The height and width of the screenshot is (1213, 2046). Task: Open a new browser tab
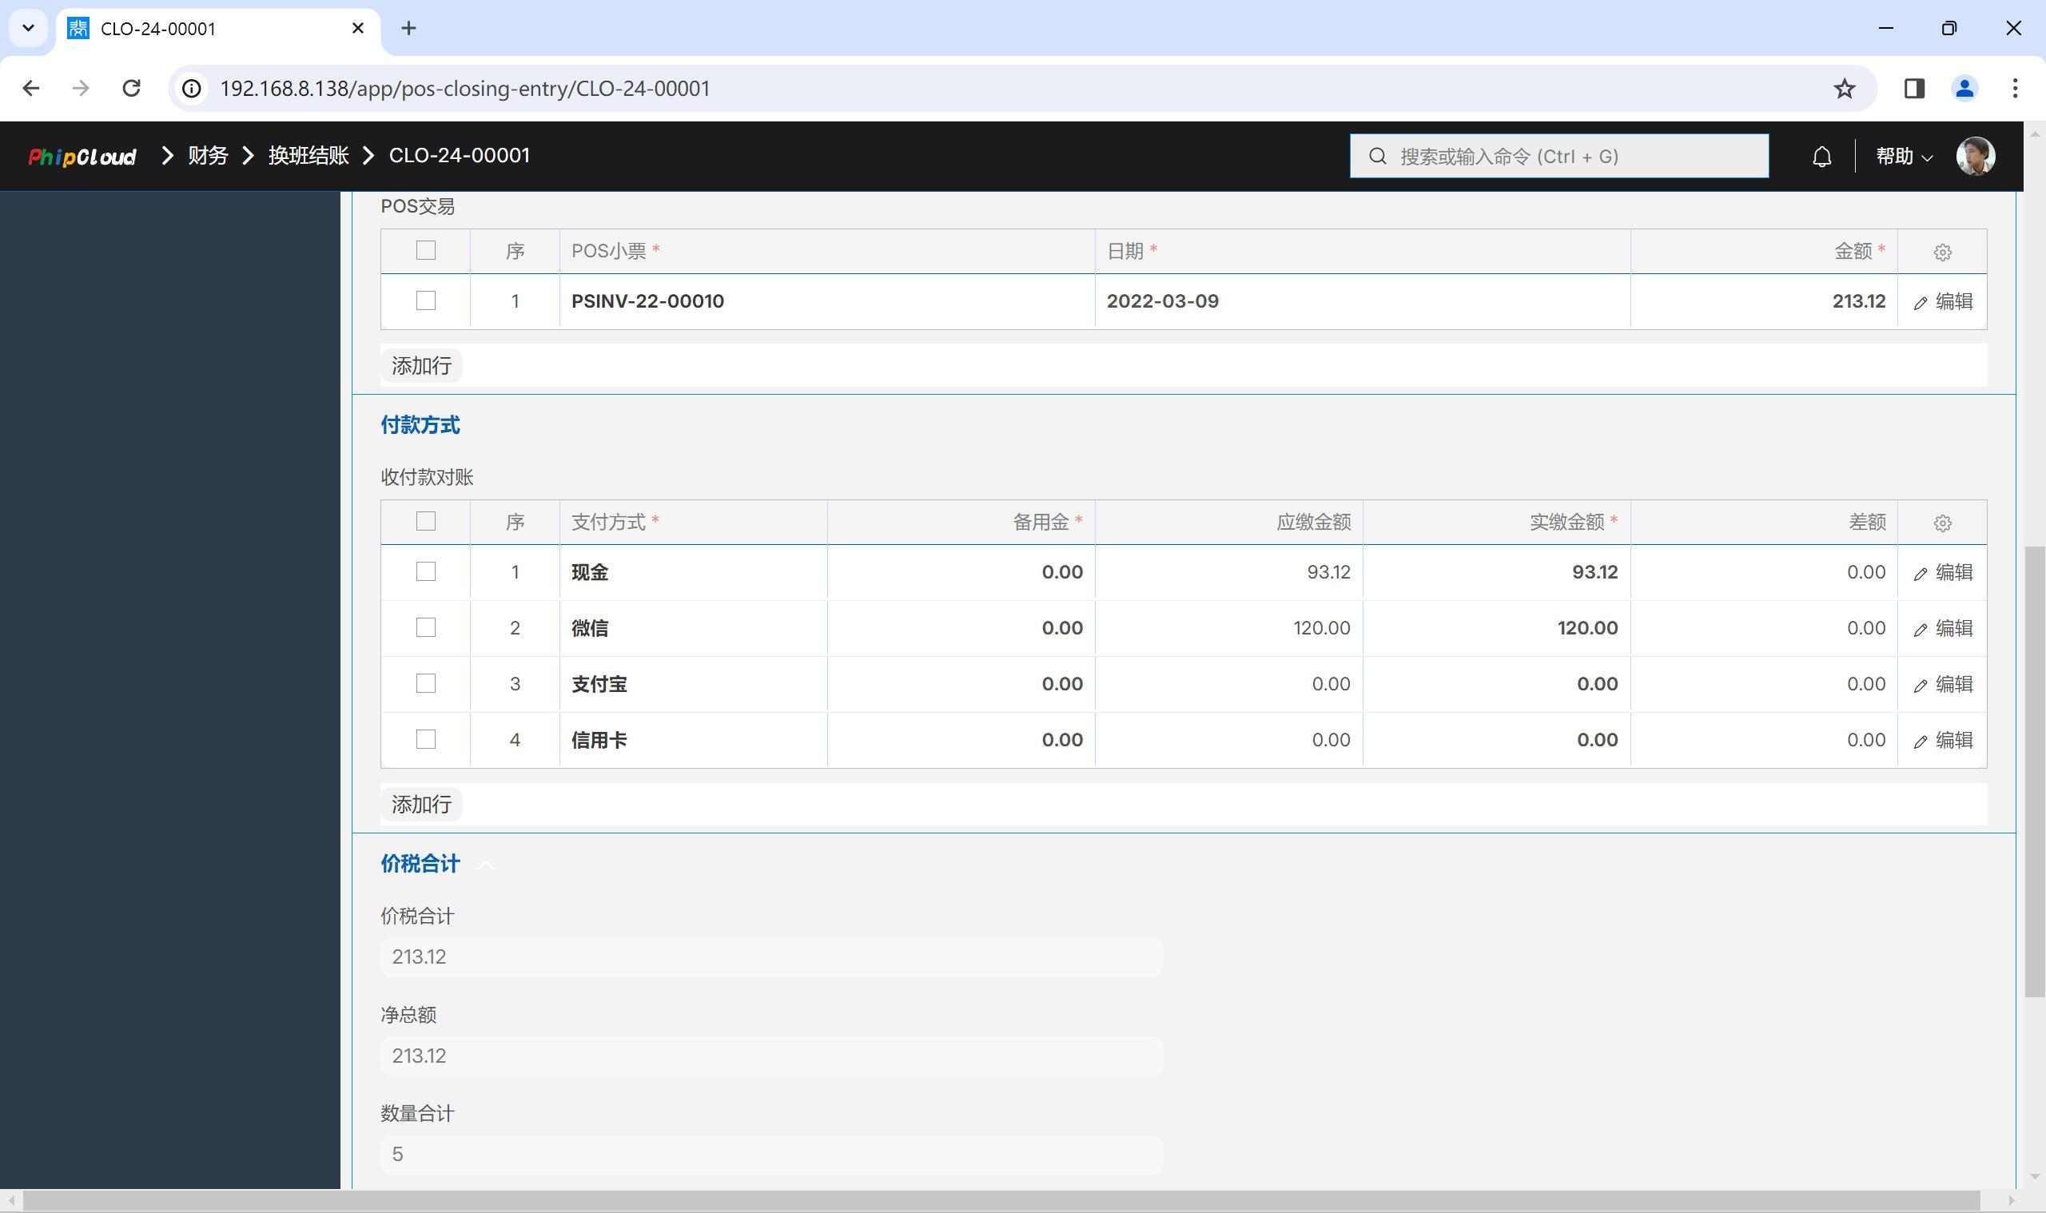pos(408,29)
